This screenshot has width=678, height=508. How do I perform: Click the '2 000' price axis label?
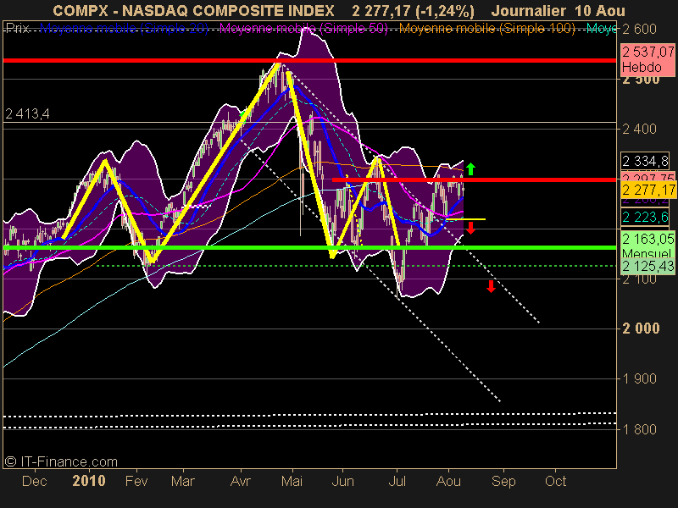[641, 329]
